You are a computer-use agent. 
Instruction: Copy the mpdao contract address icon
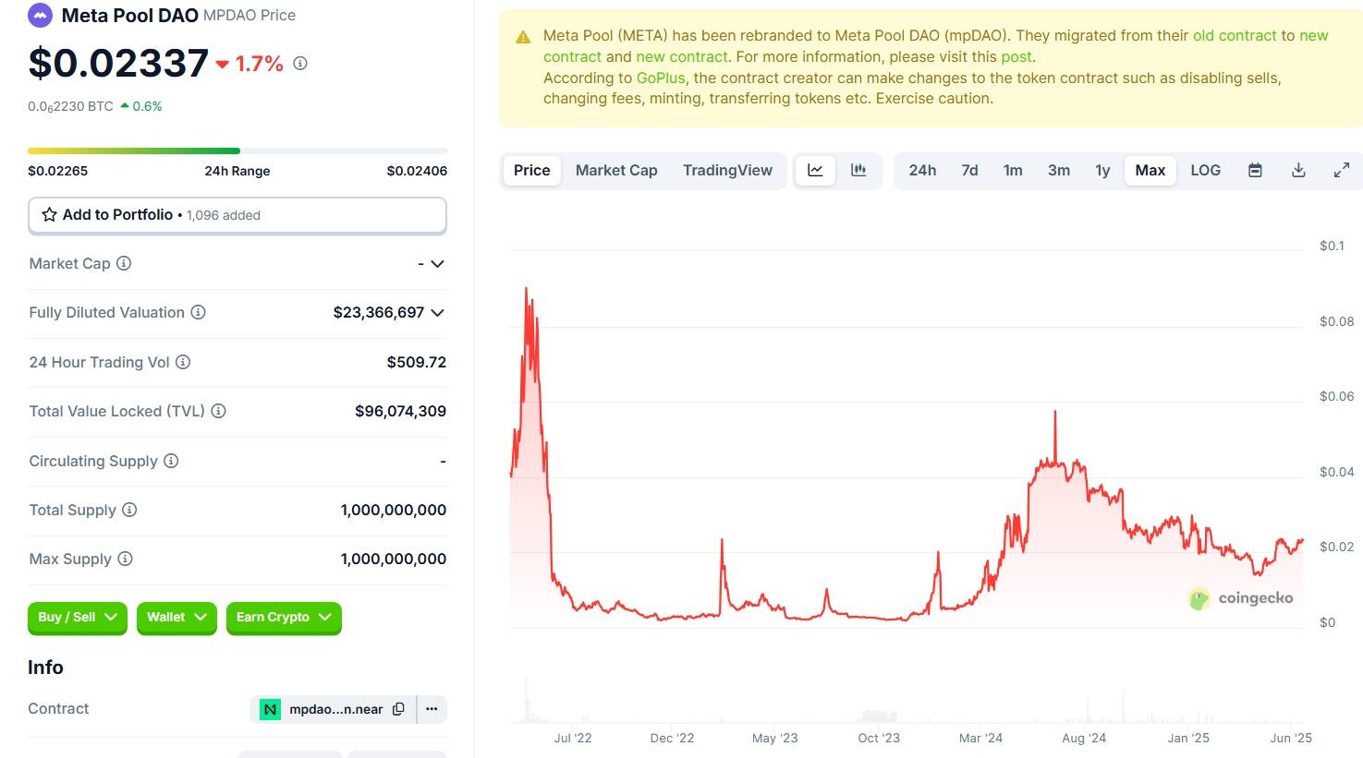398,709
